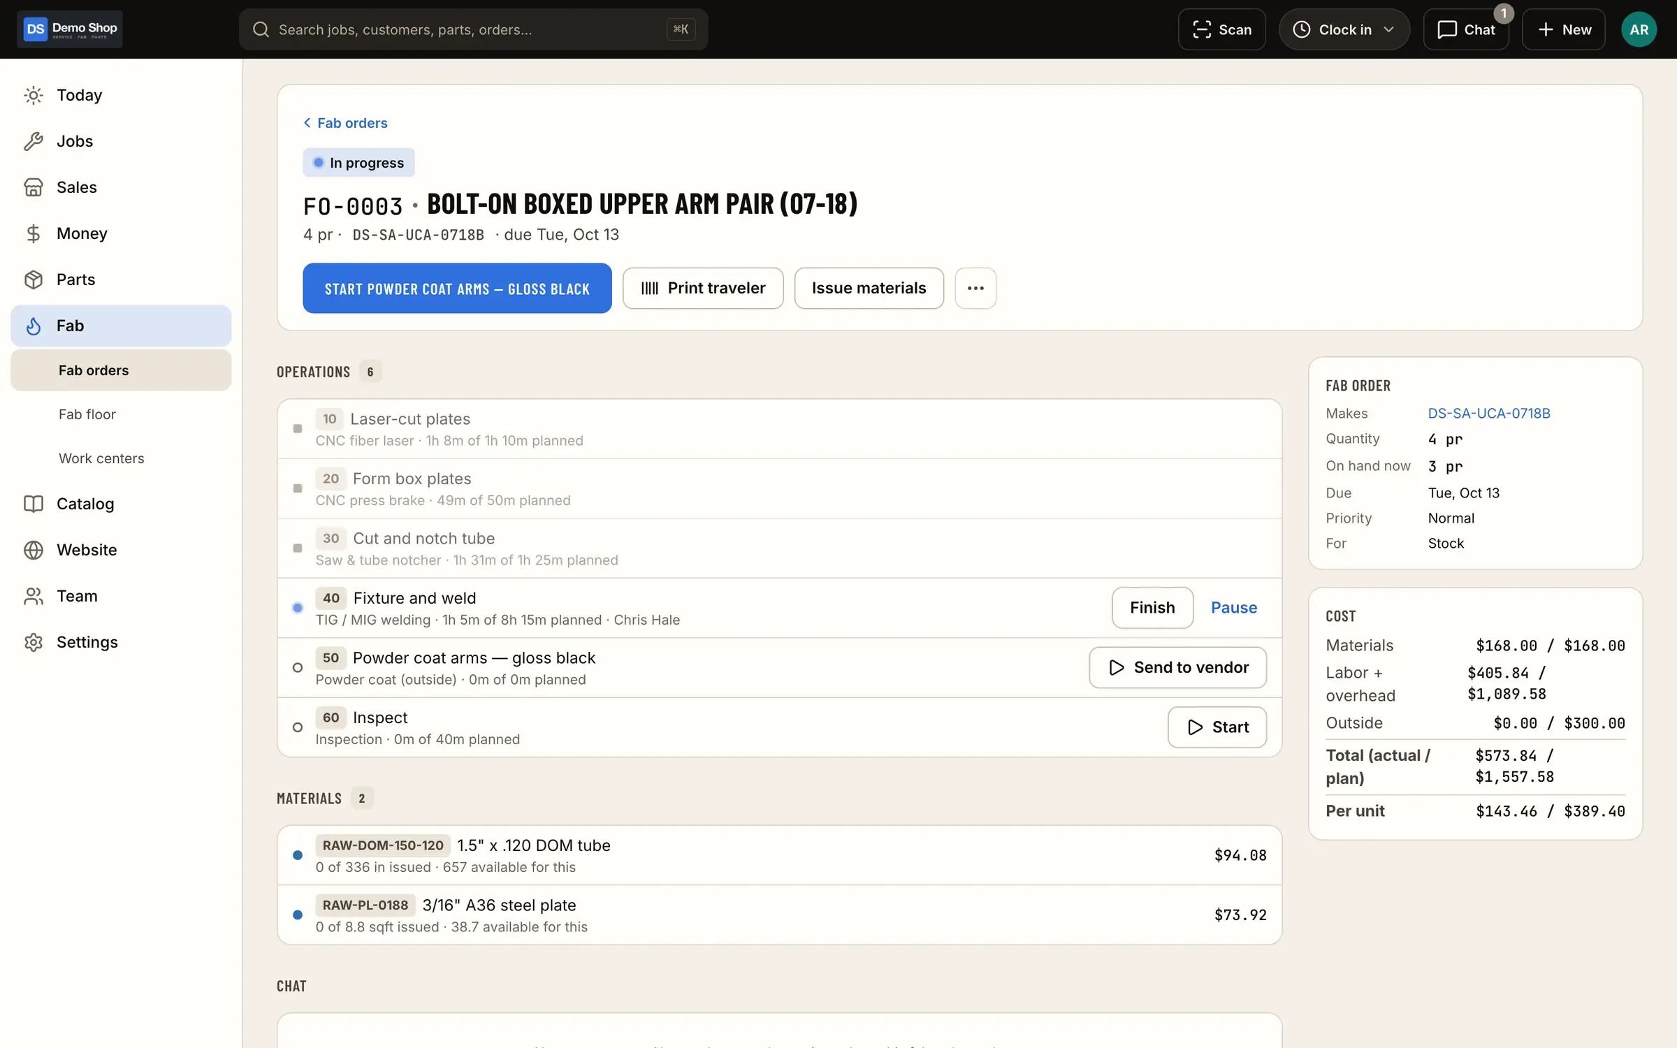Send Powder coat arms to vendor

coord(1177,667)
